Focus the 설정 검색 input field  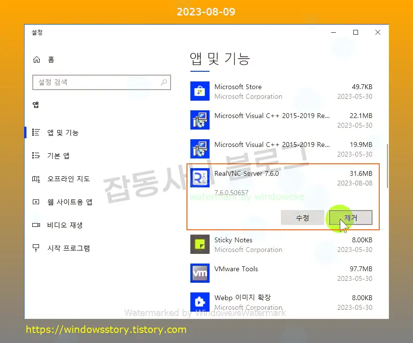pos(102,82)
